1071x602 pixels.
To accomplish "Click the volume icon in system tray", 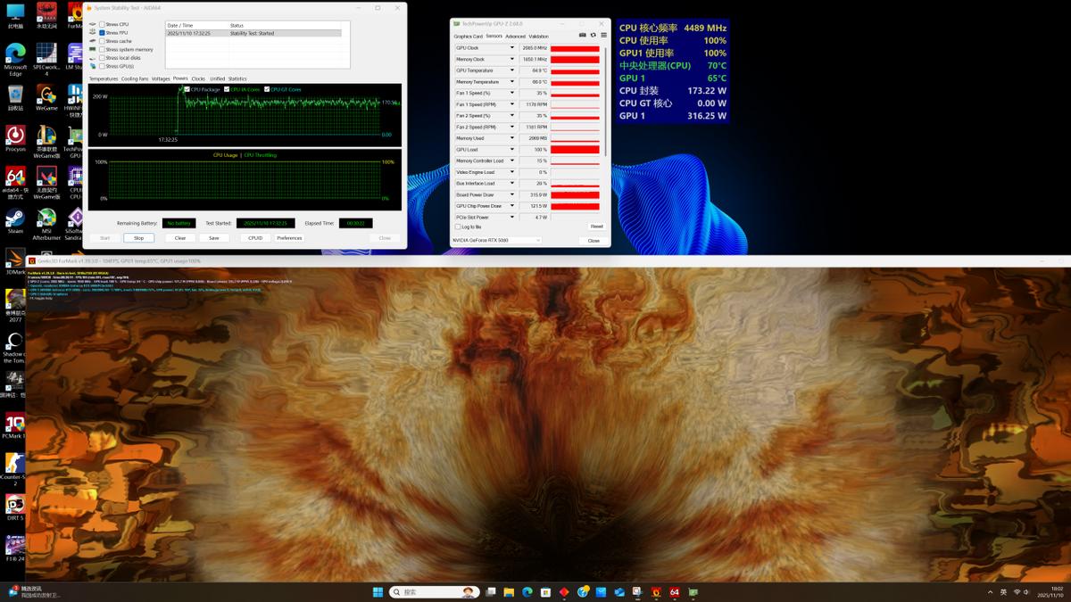I will coord(1026,592).
